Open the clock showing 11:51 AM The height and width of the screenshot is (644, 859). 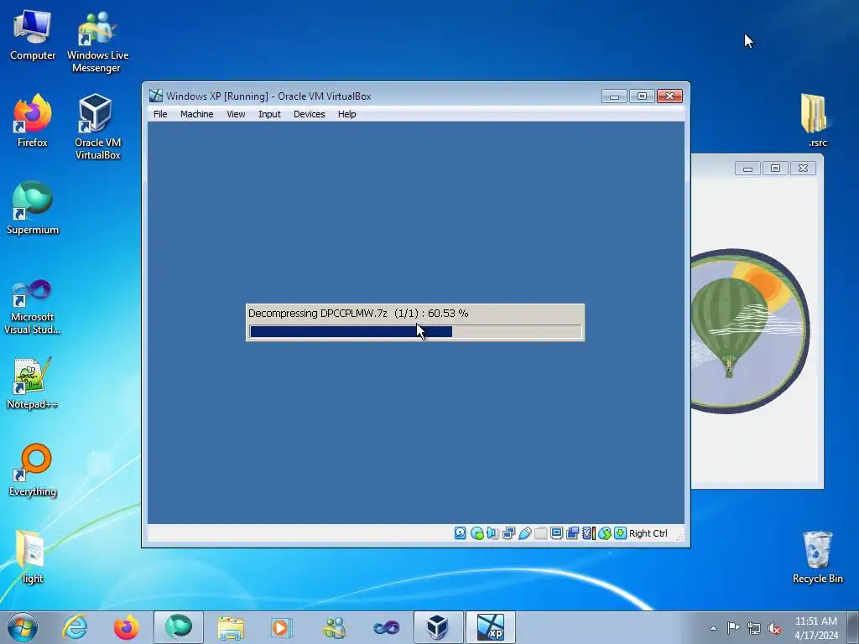[816, 627]
